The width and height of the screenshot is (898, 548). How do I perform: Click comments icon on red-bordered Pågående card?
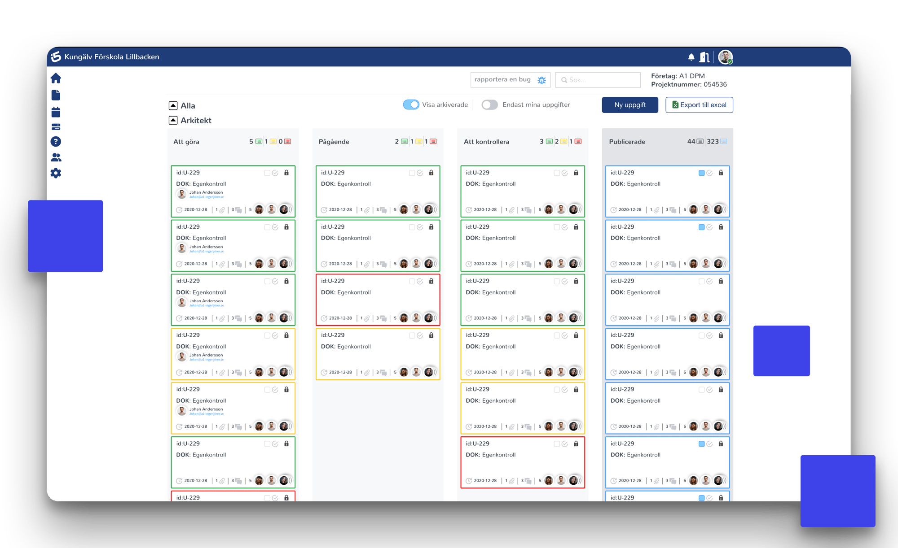[383, 318]
